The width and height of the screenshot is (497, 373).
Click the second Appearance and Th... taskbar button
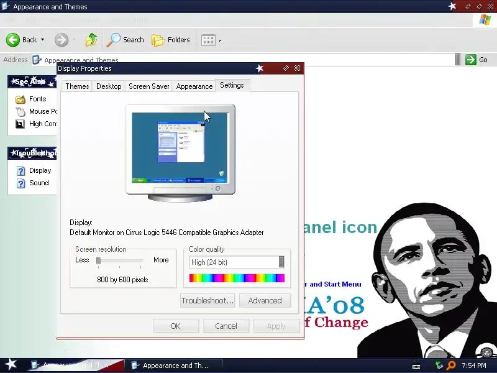173,366
